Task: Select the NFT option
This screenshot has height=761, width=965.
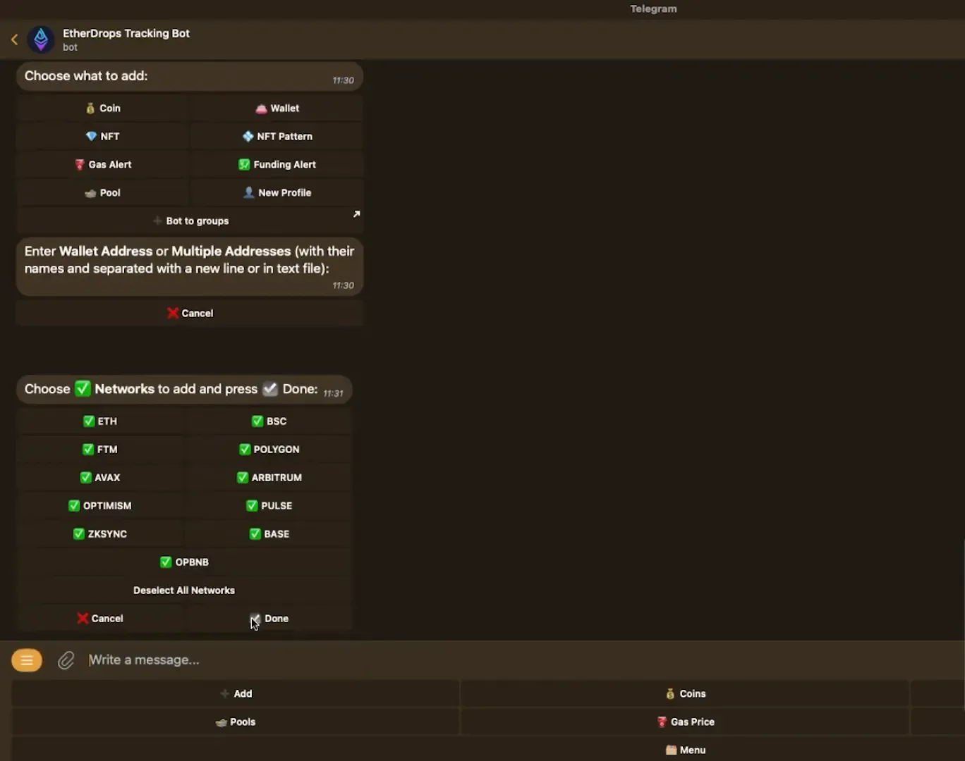Action: coord(103,136)
